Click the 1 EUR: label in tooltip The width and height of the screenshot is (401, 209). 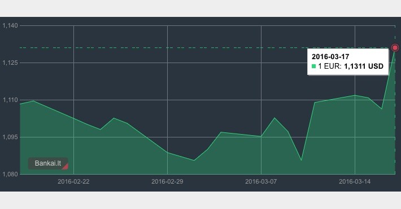[330, 66]
